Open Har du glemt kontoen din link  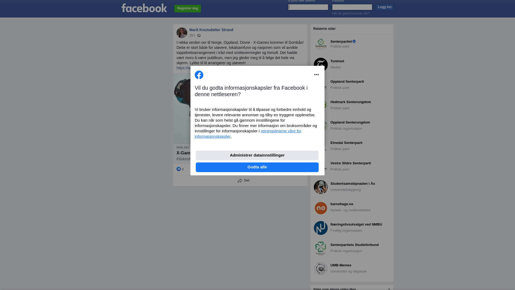click(351, 13)
